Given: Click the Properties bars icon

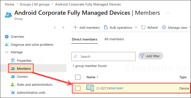Looking at the screenshot, I should [x=13, y=60].
